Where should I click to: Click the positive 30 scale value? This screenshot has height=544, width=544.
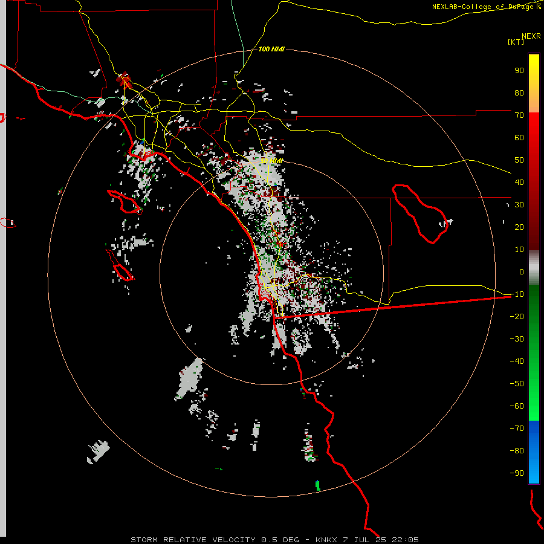pyautogui.click(x=519, y=205)
